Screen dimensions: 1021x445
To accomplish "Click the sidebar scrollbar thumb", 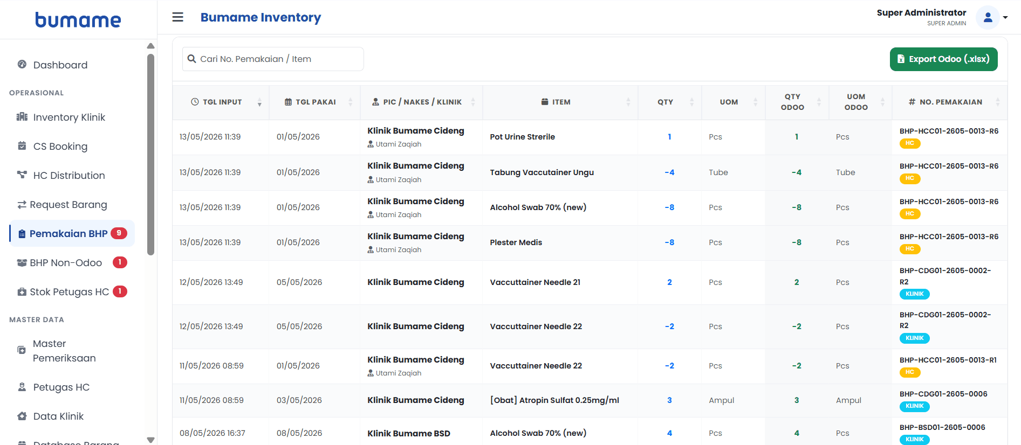I will (x=150, y=154).
